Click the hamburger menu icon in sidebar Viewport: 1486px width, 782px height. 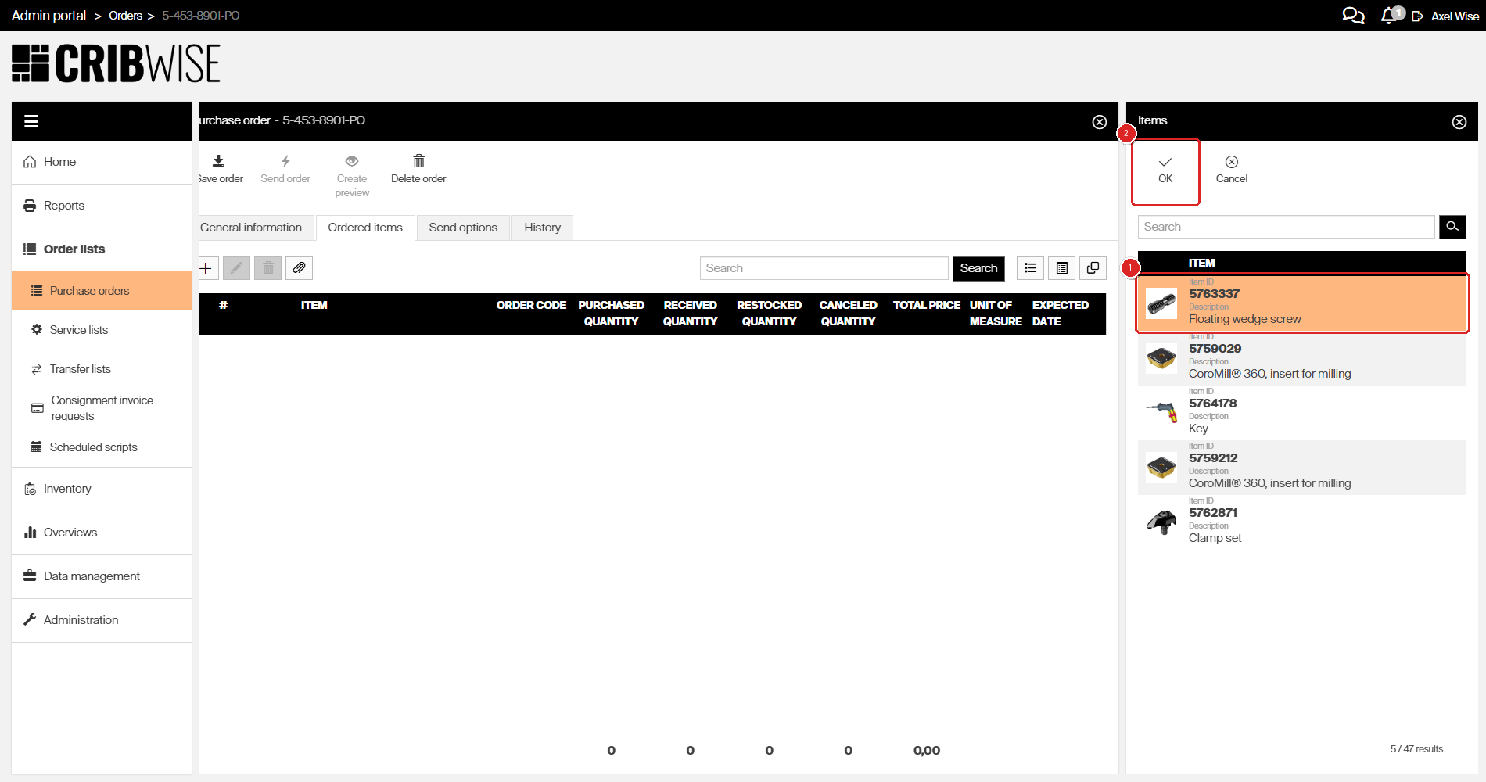(x=31, y=121)
